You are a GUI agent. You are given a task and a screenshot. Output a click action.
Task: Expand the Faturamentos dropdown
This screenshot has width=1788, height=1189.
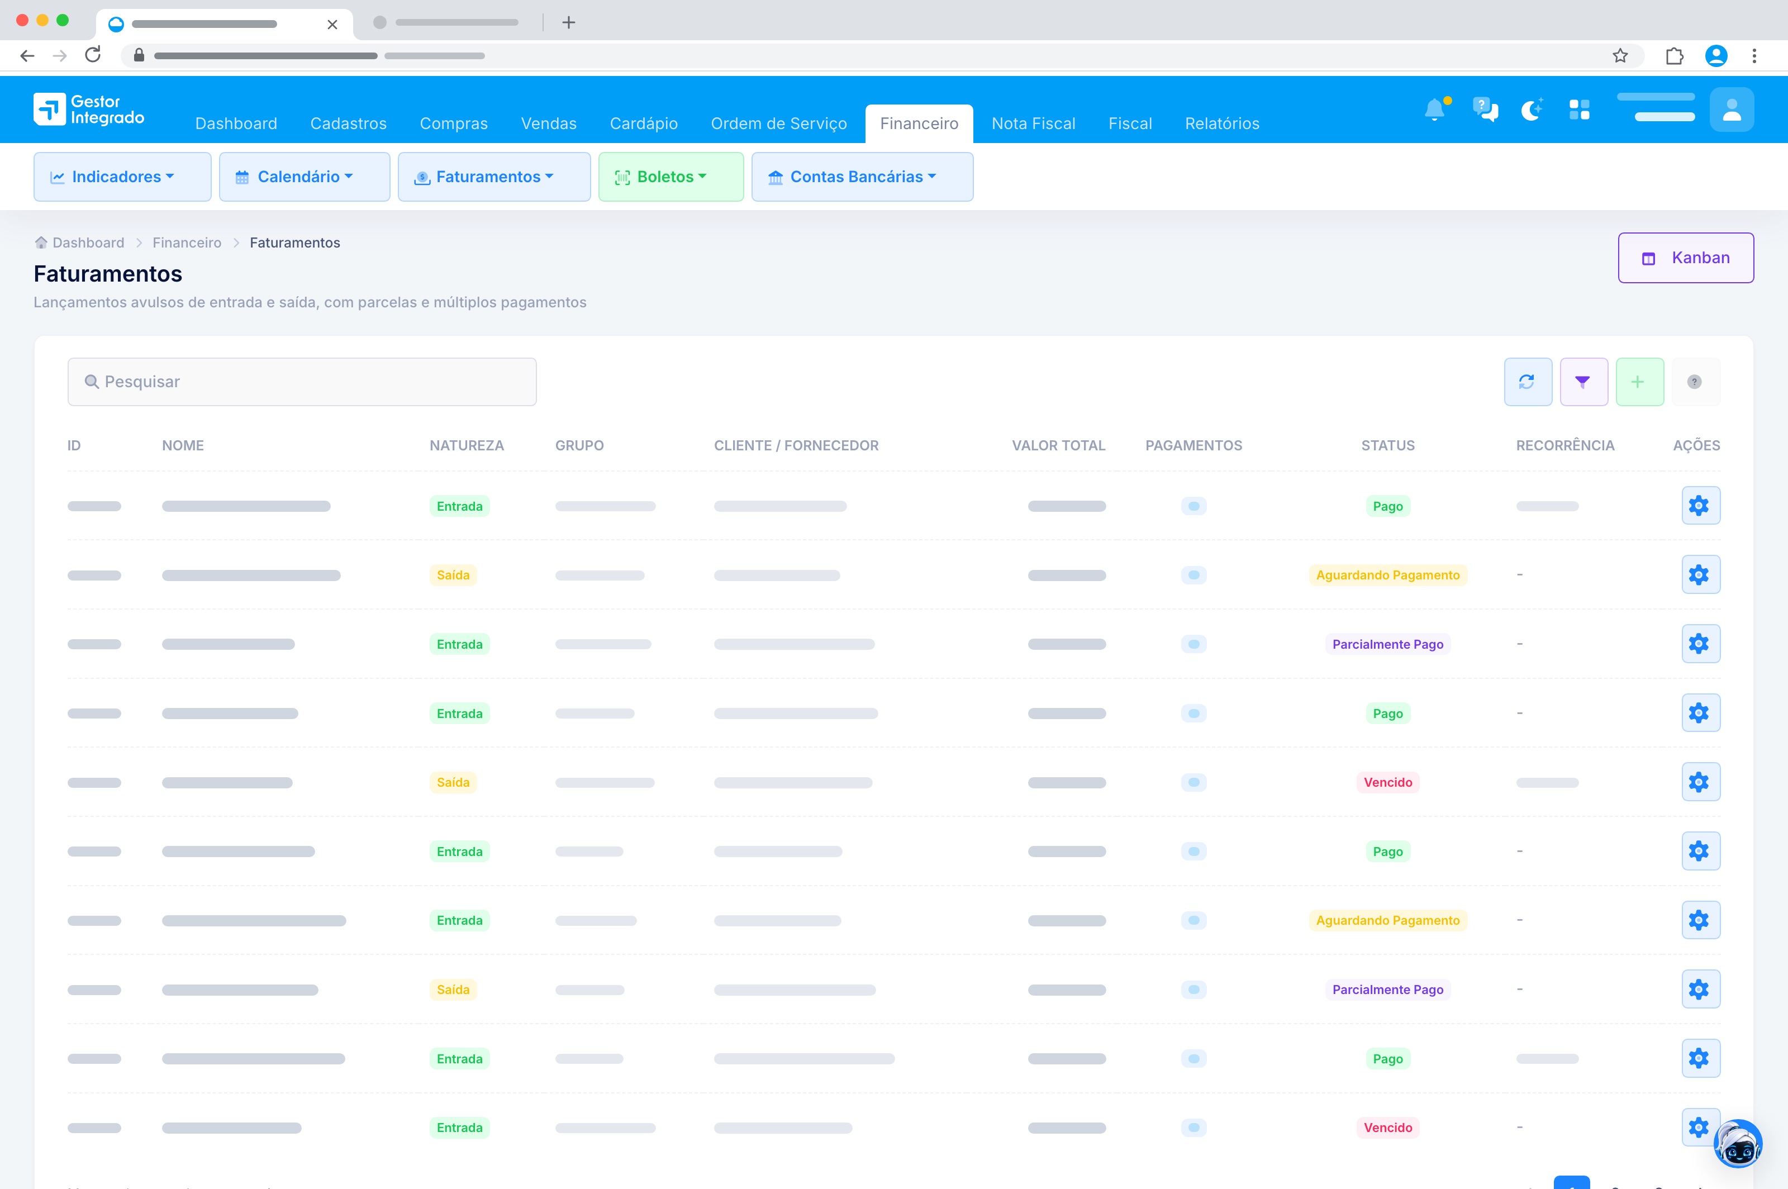[493, 177]
